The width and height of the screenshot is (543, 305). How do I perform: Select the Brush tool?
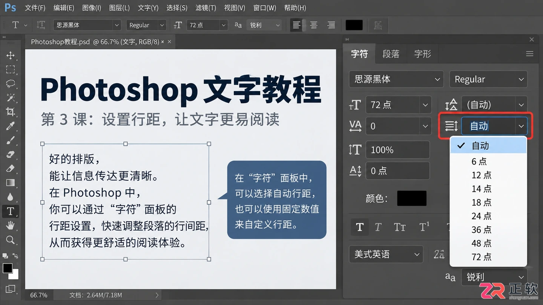tap(10, 140)
